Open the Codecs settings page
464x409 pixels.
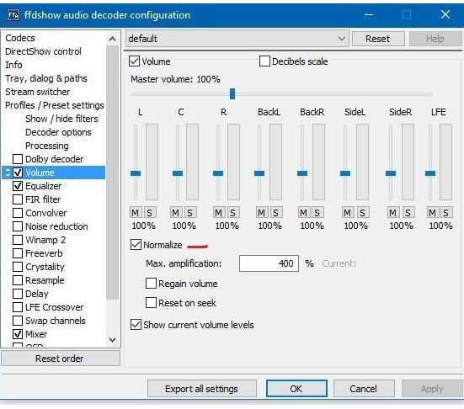20,38
